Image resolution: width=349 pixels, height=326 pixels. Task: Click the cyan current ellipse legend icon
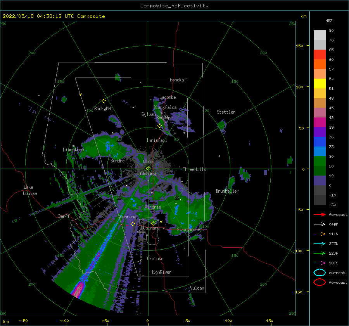(320, 273)
